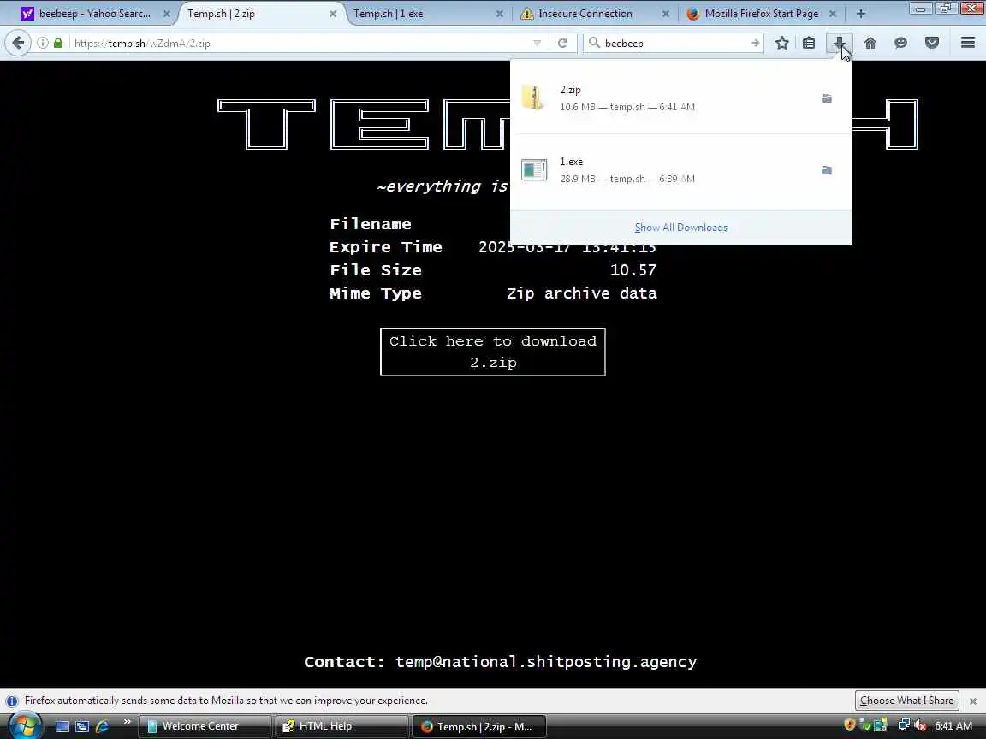Click the Zip archive data value
986x739 pixels.
click(582, 293)
